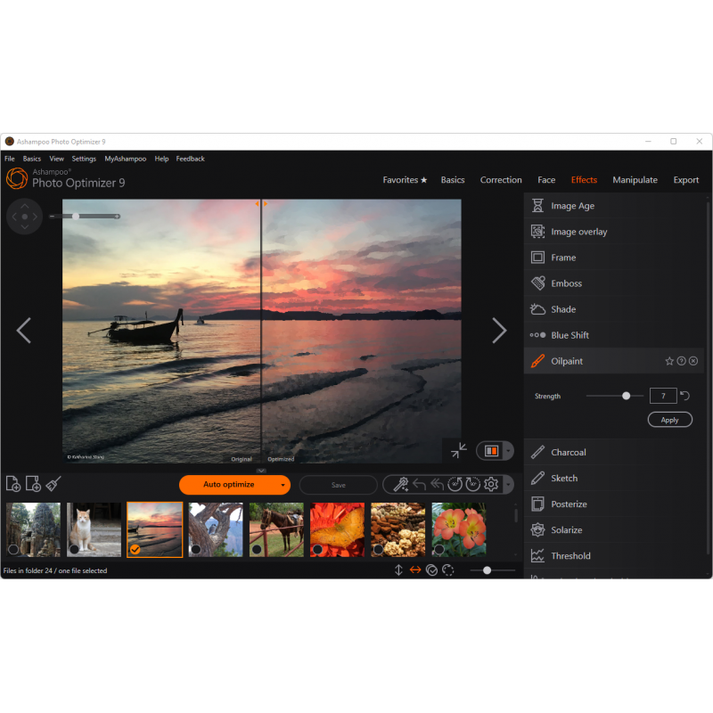
Task: Toggle selection checkbox on cat thumbnail
Action: 74,549
